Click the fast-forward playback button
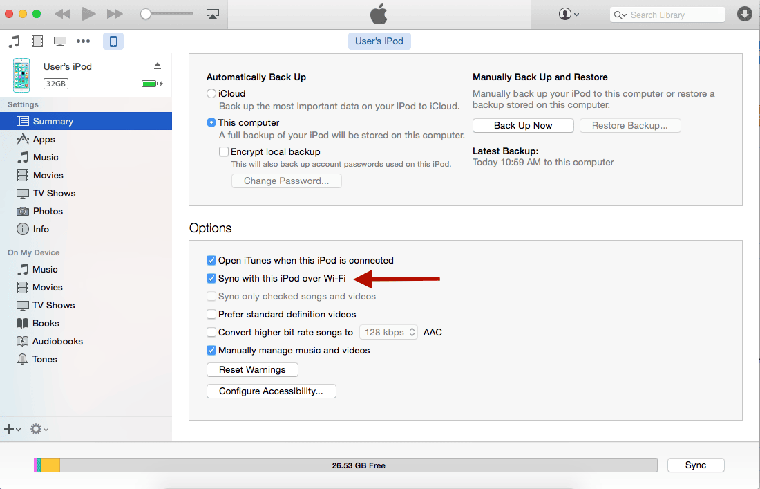This screenshot has width=760, height=489. pyautogui.click(x=115, y=14)
